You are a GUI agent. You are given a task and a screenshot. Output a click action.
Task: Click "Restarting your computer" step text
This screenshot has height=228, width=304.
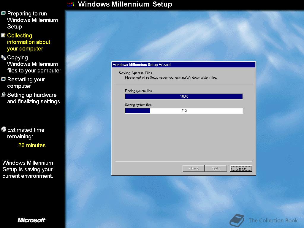pos(26,83)
